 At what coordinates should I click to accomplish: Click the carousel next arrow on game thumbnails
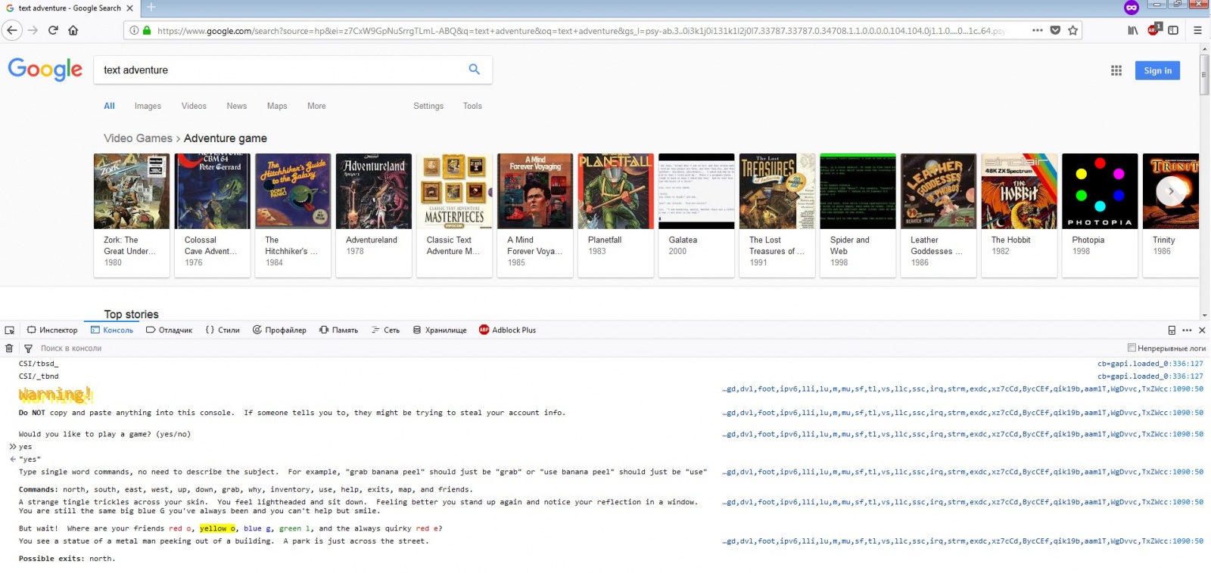(x=1171, y=191)
